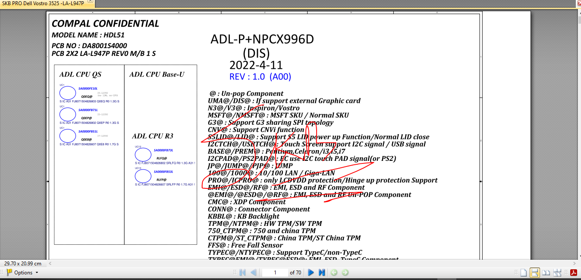Click the UMA@/DIS@ external Graphic card line
Image resolution: width=581 pixels, height=280 pixels.
[284, 101]
